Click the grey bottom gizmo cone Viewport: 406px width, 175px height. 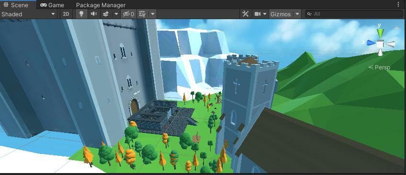pos(380,53)
